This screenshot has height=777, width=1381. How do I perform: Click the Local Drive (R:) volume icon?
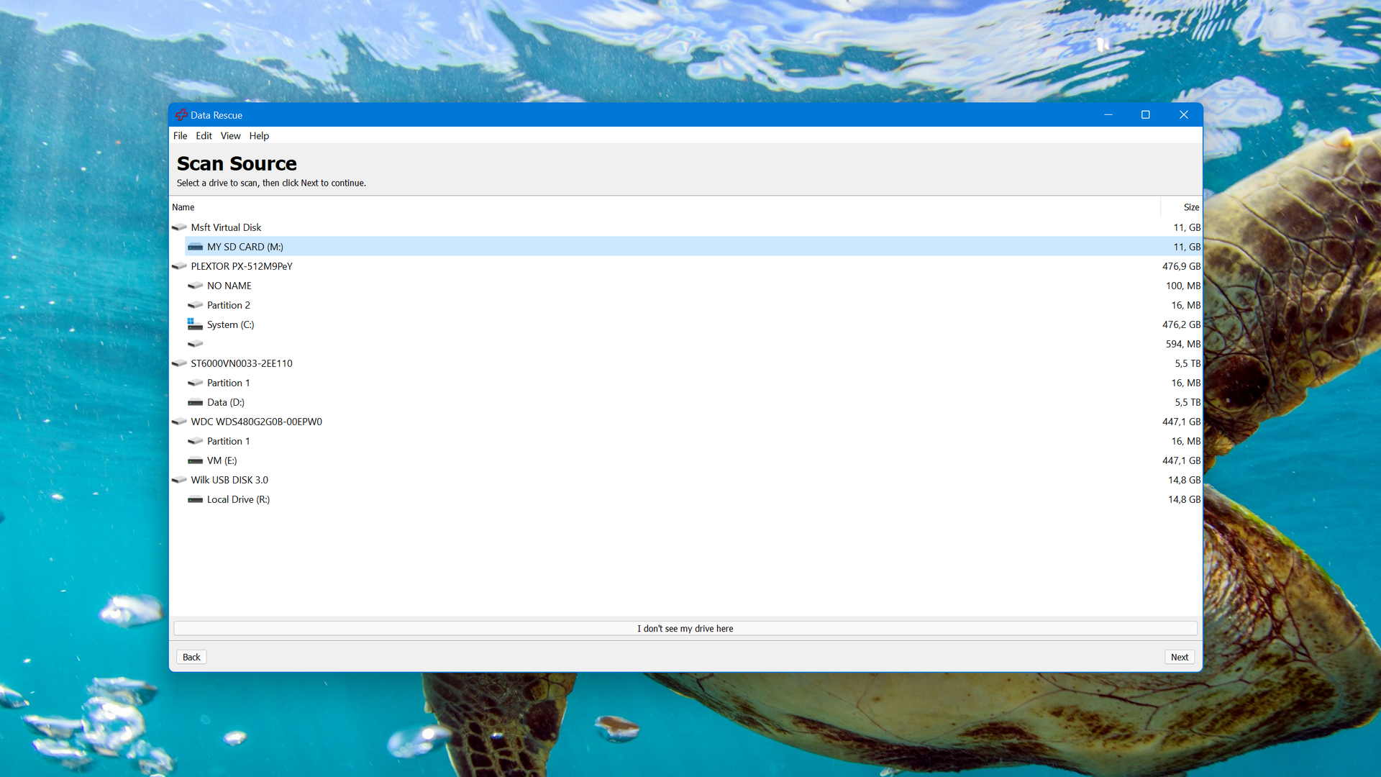point(195,499)
